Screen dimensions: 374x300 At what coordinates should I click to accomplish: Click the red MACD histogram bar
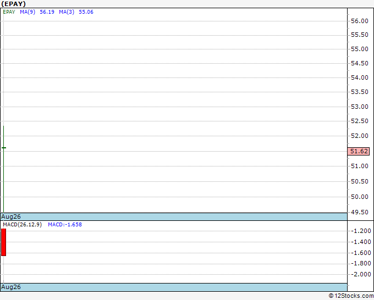[4, 242]
